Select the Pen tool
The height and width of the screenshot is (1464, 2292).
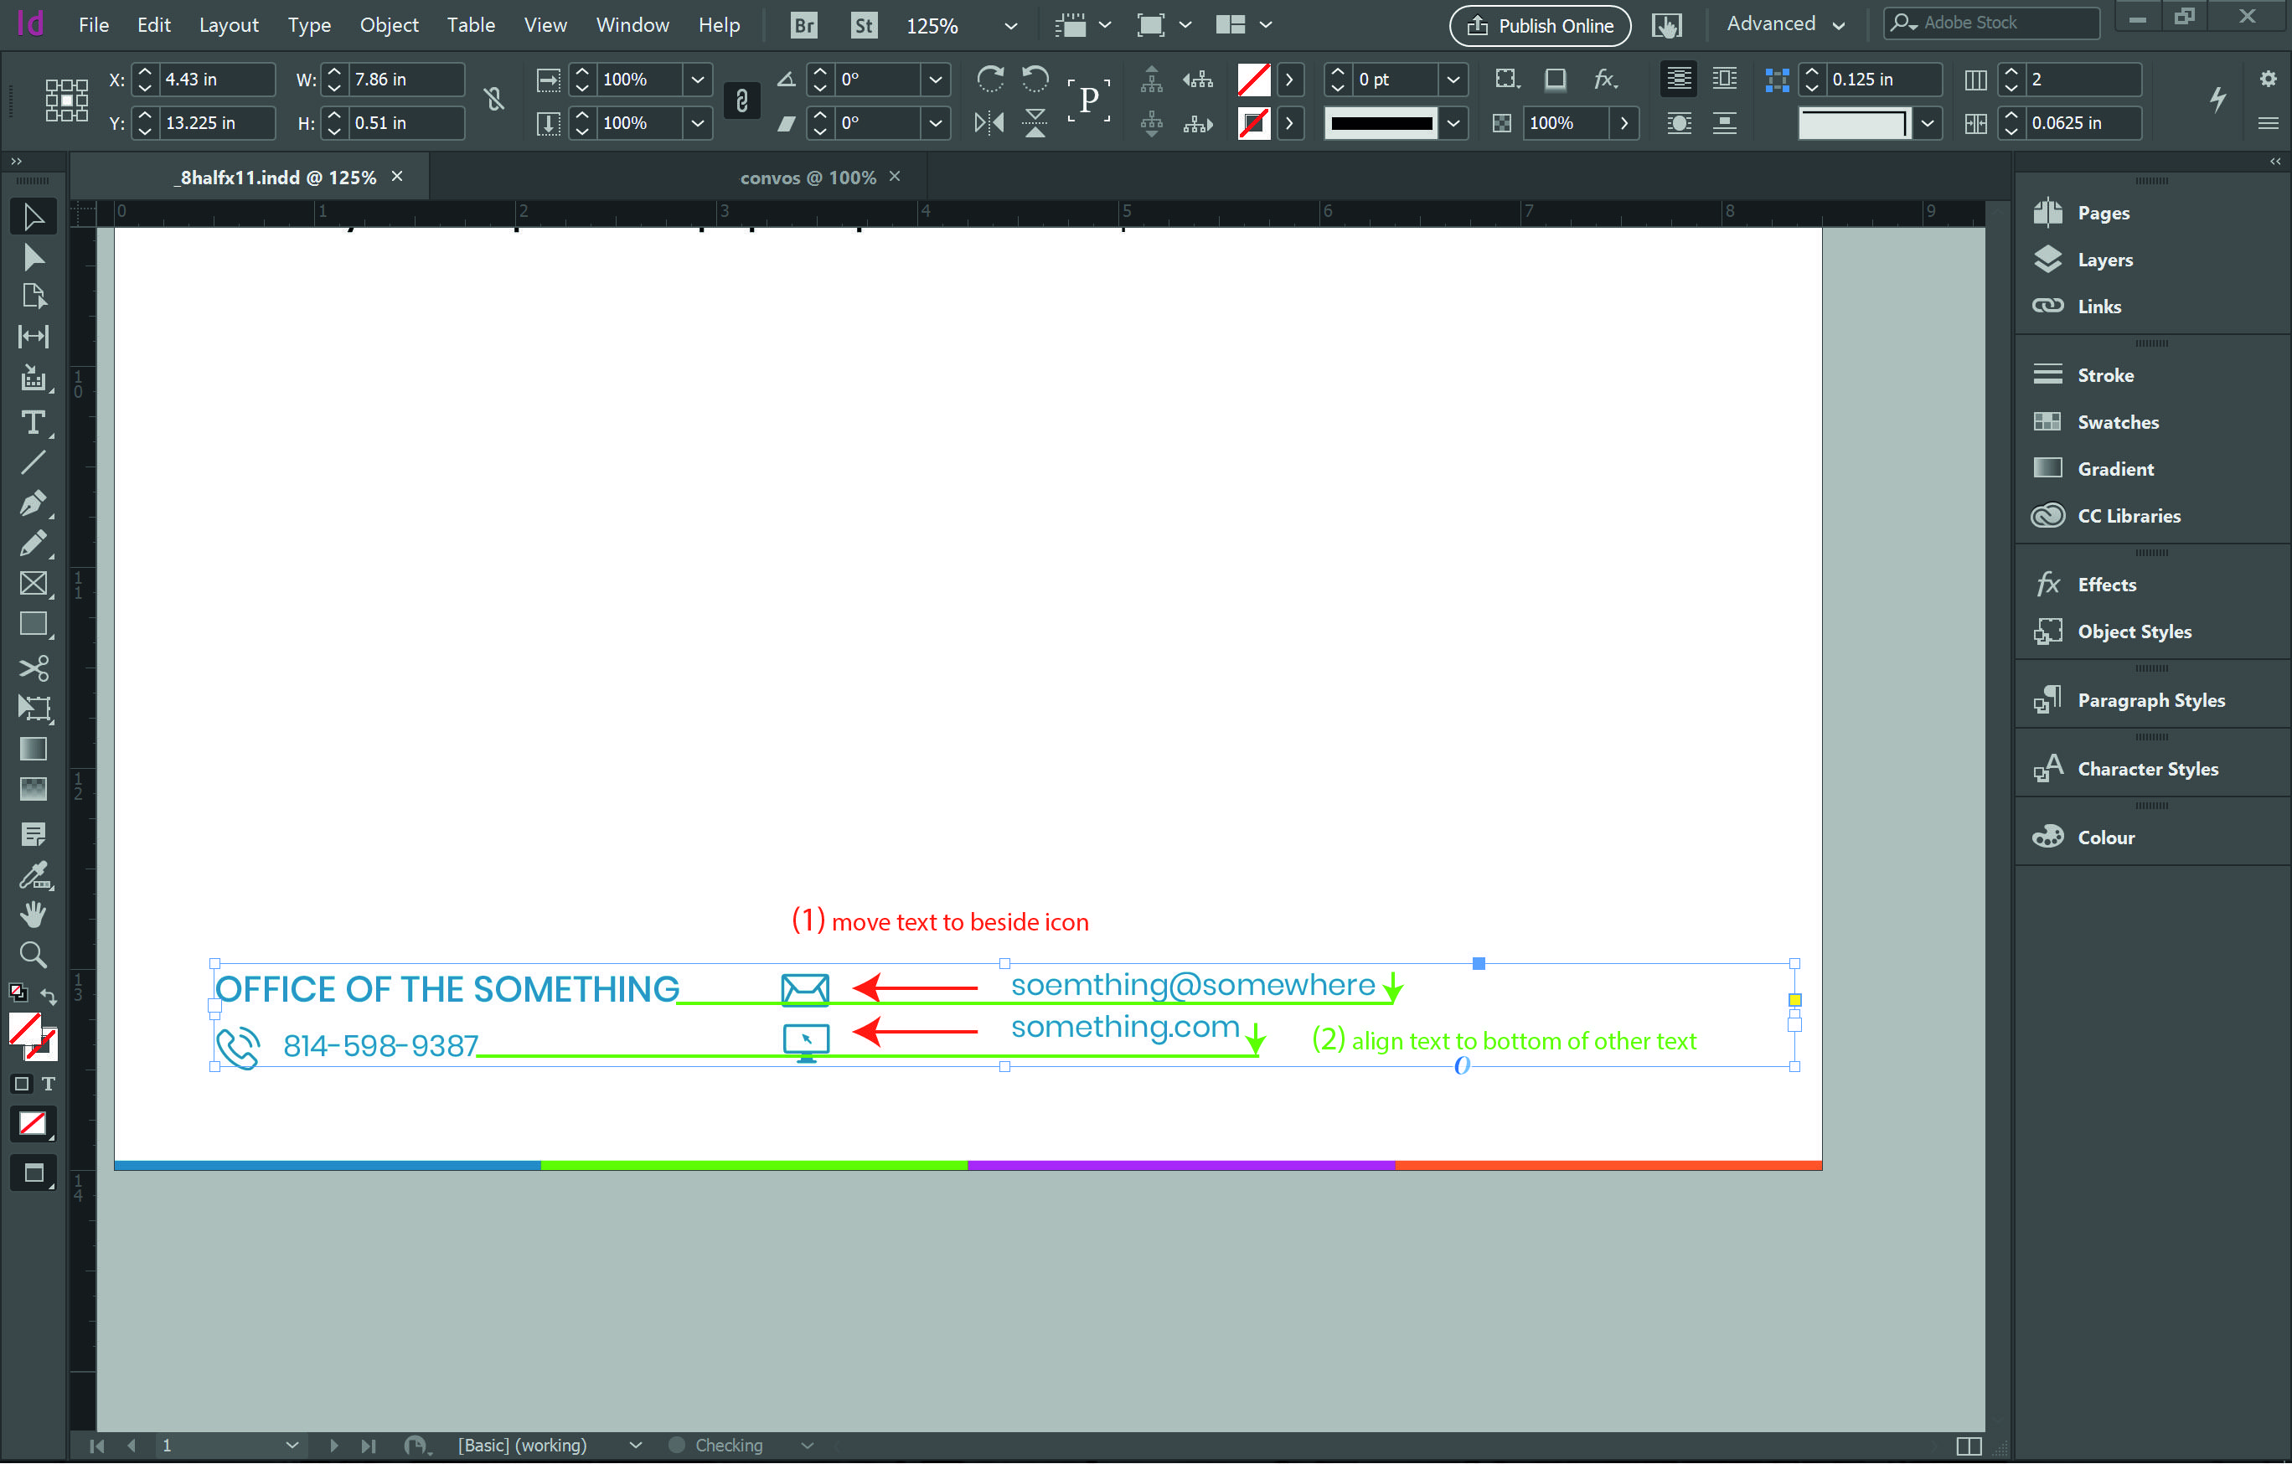34,503
